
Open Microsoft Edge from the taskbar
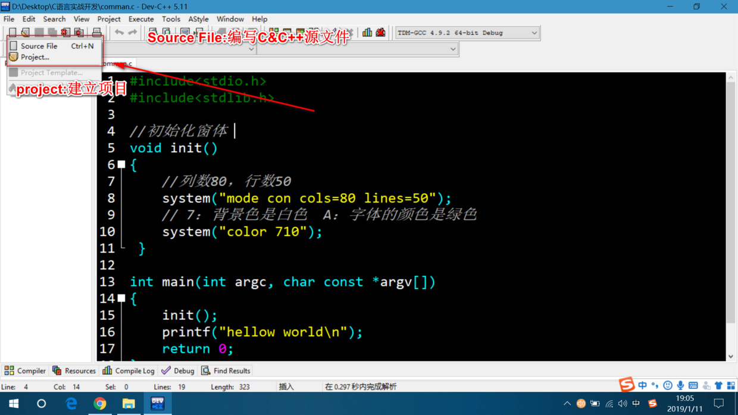(71, 403)
